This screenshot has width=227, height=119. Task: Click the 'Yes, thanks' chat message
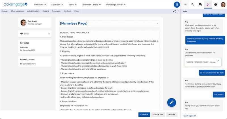click(219, 95)
